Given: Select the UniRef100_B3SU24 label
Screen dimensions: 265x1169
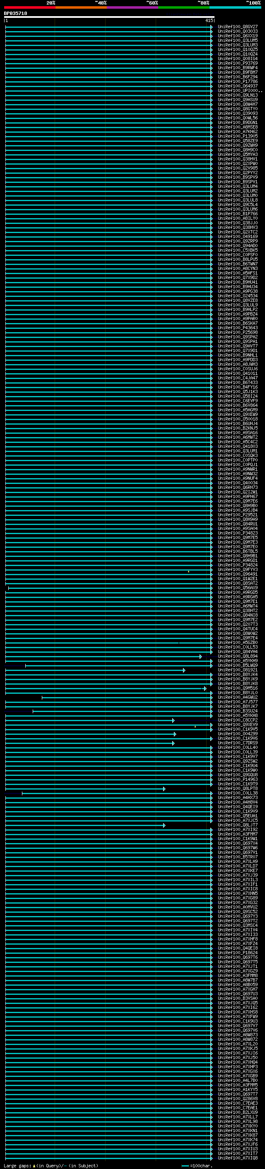Looking at the screenshot, I should [238, 711].
